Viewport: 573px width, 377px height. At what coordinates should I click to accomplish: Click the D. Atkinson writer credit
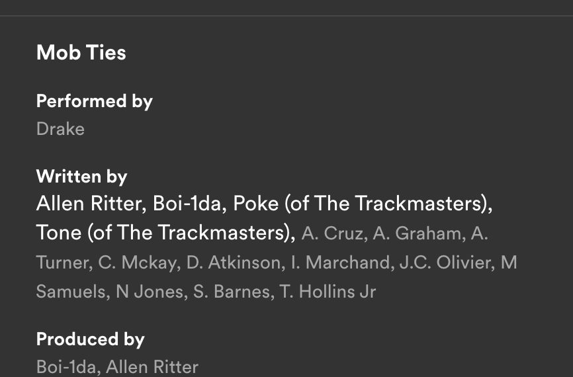click(233, 263)
